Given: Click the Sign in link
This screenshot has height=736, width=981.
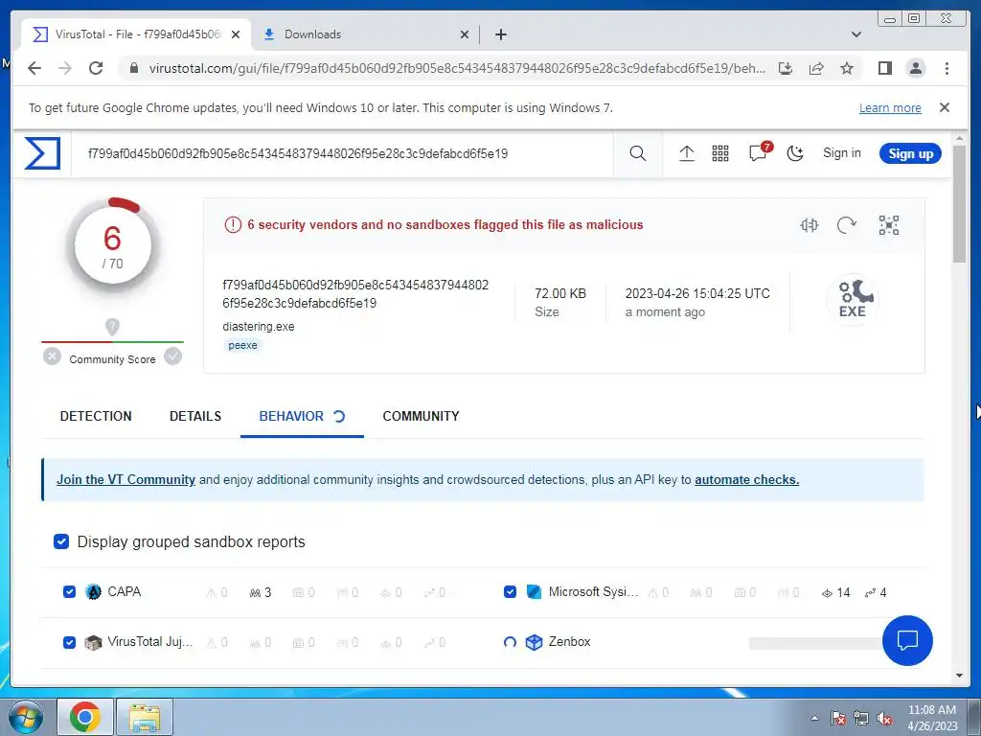Looking at the screenshot, I should click(841, 153).
